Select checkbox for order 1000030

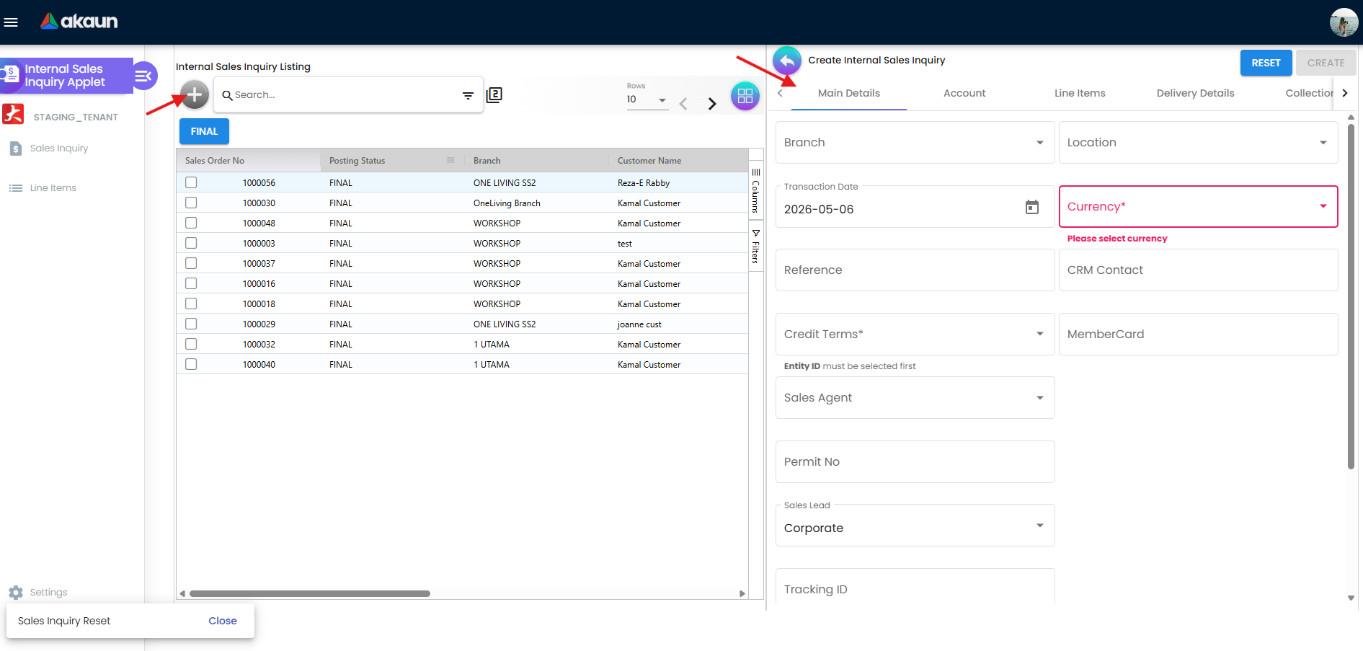tap(191, 203)
